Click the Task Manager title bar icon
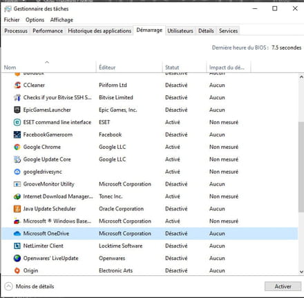The width and height of the screenshot is (304, 298). click(x=8, y=9)
